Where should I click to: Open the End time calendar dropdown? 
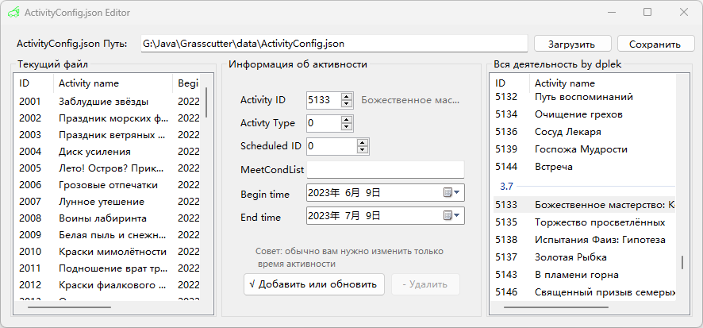[451, 216]
